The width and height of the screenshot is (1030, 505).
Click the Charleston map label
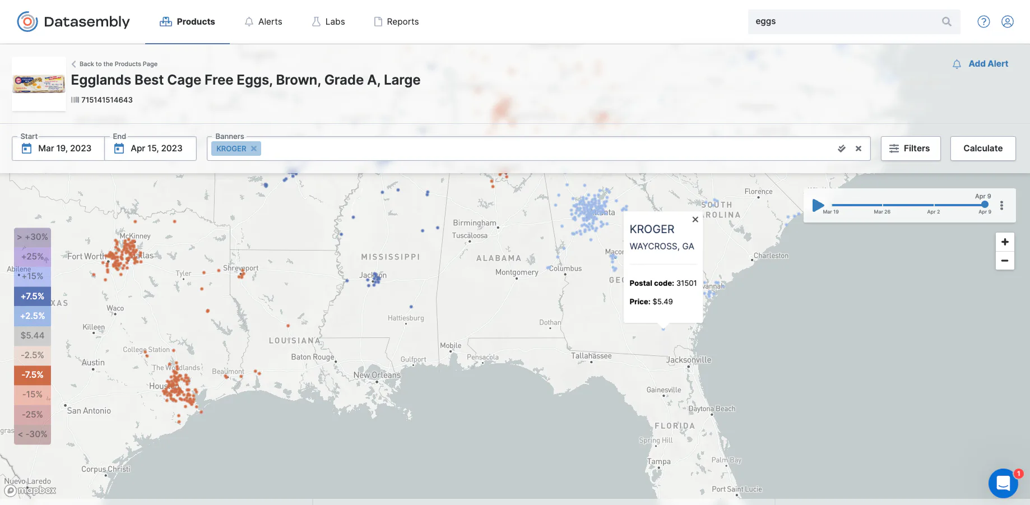771,256
